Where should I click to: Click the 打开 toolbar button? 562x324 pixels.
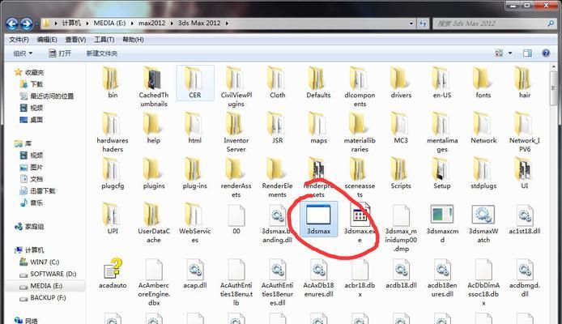(x=60, y=53)
